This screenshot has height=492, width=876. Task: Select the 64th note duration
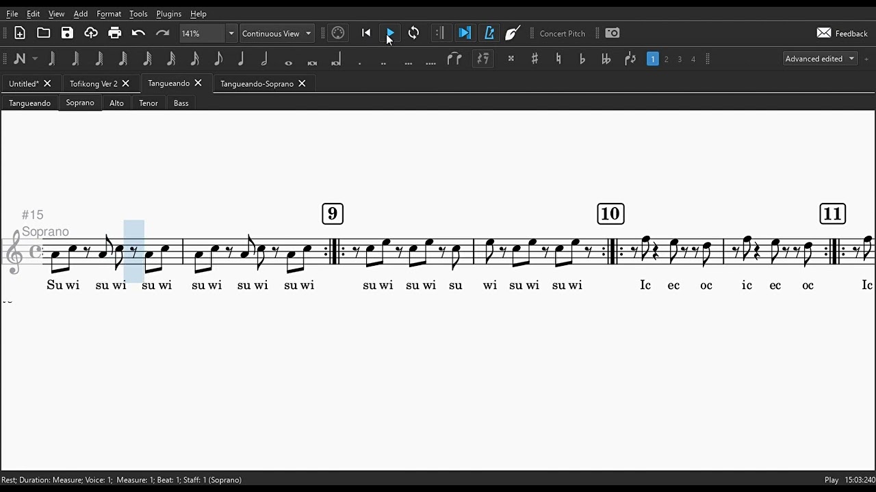pos(147,59)
